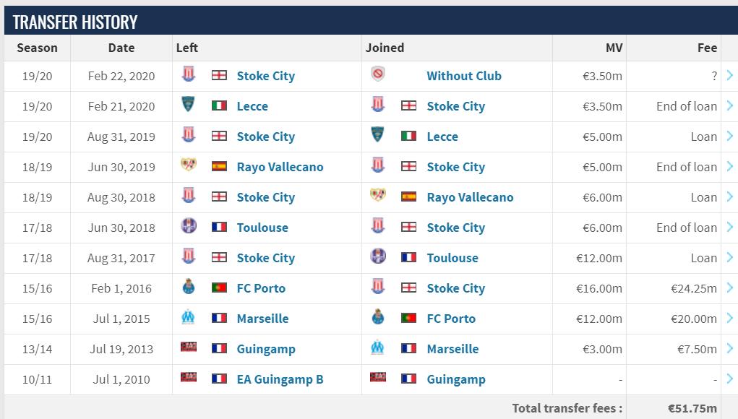Viewport: 738px width, 419px height.
Task: Click the Toulouse link in Joined column
Action: 452,258
